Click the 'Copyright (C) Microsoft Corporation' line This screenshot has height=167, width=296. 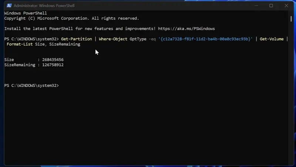pyautogui.click(x=71, y=18)
